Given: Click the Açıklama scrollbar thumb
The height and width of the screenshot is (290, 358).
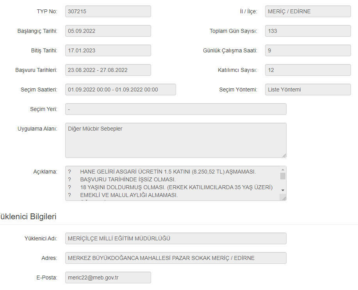Looking at the screenshot, I should (x=283, y=176).
